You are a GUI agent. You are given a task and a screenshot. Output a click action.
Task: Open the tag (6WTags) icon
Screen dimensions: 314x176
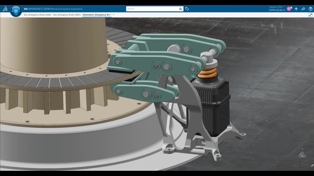[x=187, y=9]
